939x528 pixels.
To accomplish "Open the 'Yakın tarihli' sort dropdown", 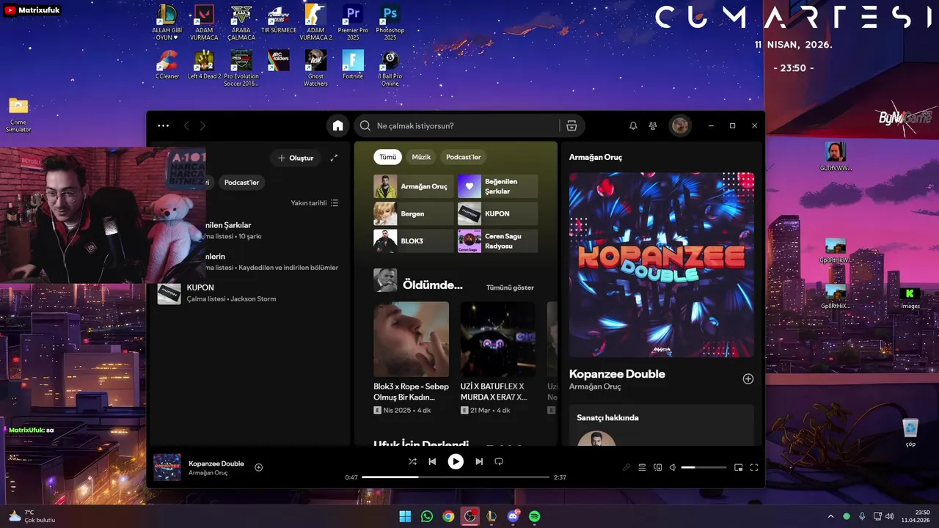I will coord(315,202).
